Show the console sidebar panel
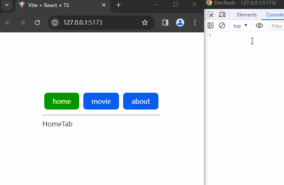The height and width of the screenshot is (185, 284). point(211,25)
